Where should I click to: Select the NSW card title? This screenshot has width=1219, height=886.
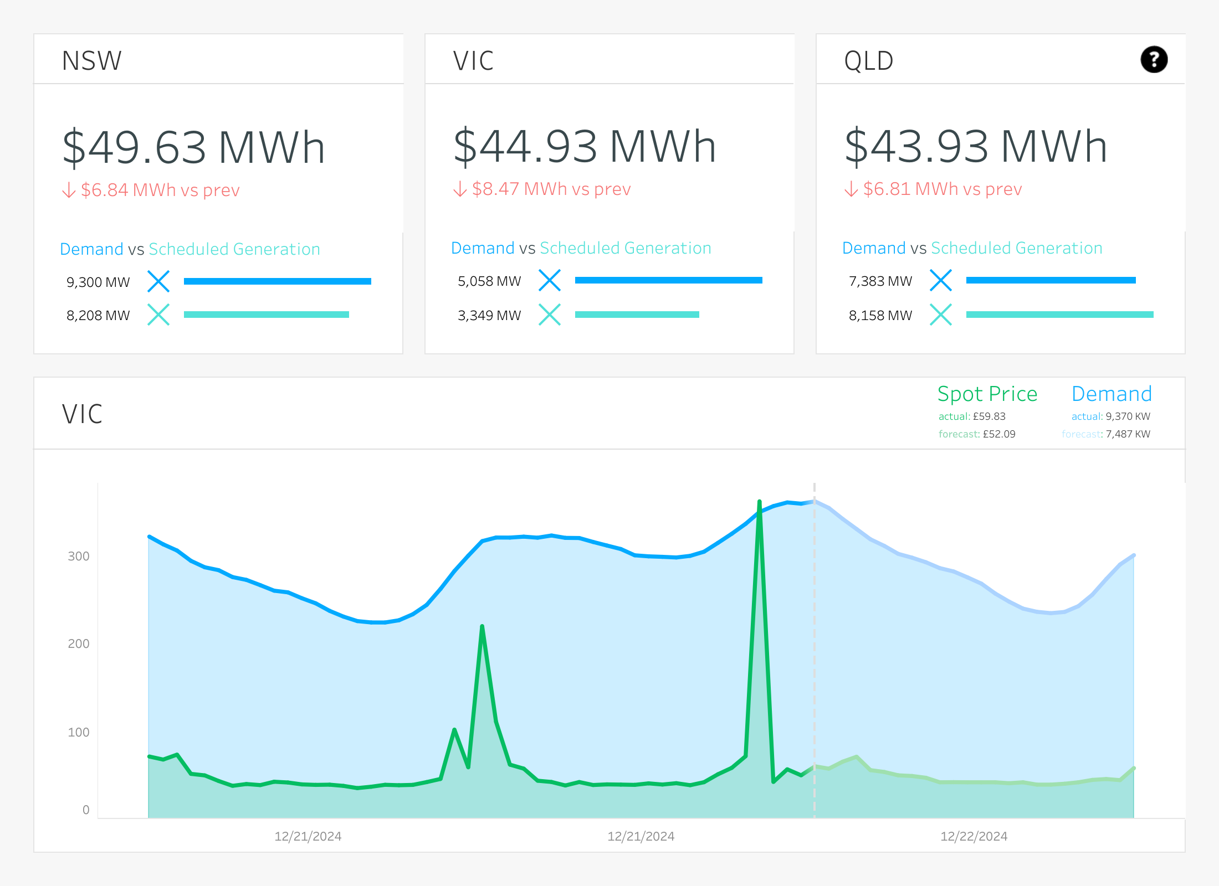92,60
